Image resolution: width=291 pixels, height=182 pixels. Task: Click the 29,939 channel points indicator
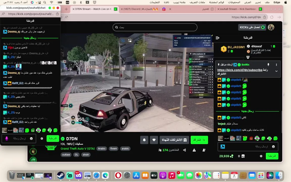(x=226, y=156)
